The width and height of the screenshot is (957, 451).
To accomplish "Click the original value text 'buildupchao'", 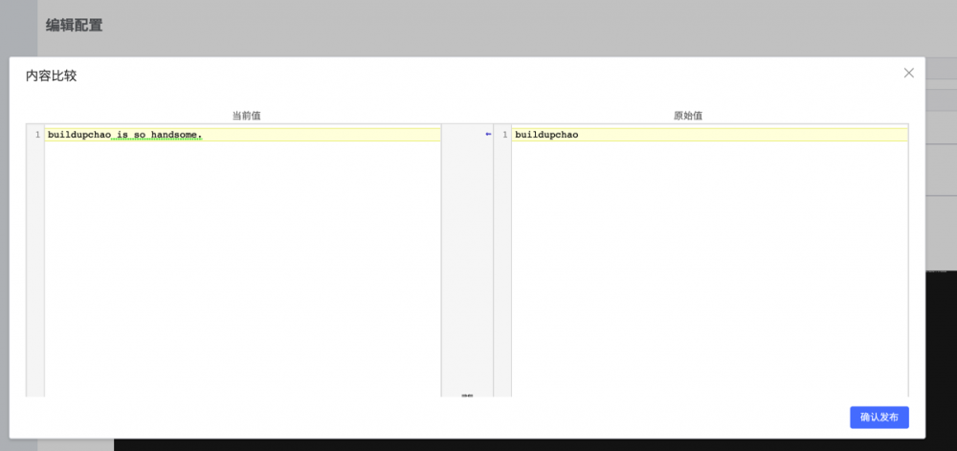I will tap(546, 134).
